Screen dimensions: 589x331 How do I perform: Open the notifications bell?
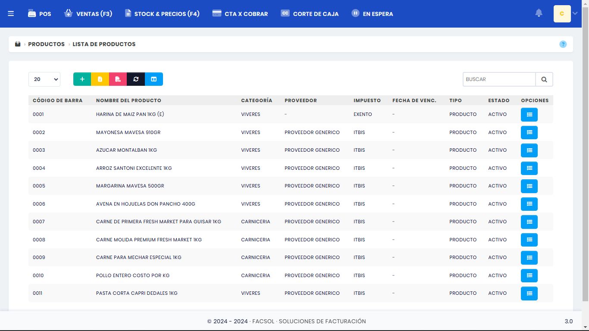tap(539, 13)
